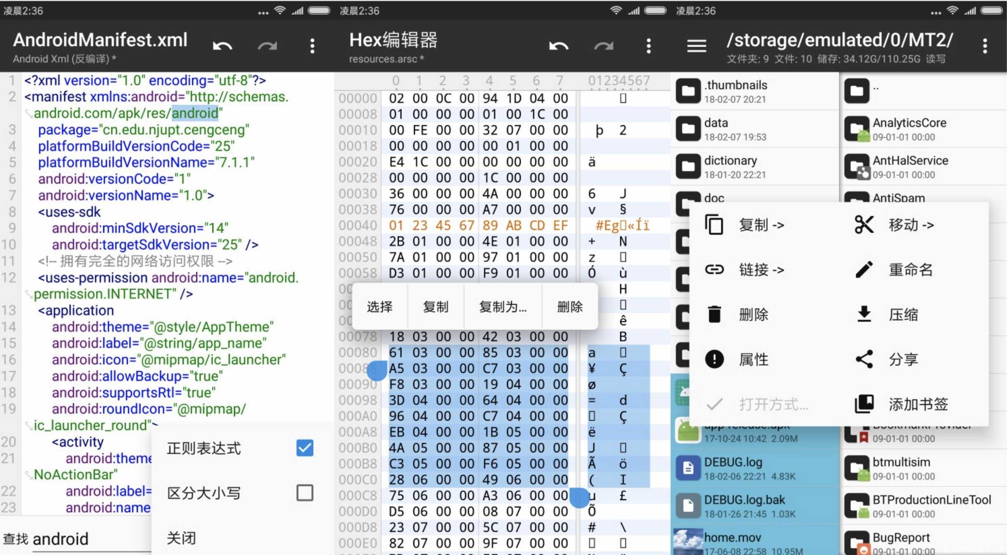Click the 查找 search field containing android
This screenshot has width=1007, height=555.
click(92, 539)
